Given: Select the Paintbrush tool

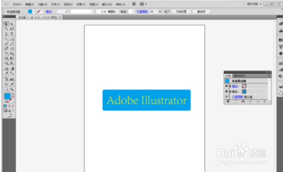Looking at the screenshot, I should 6,44.
